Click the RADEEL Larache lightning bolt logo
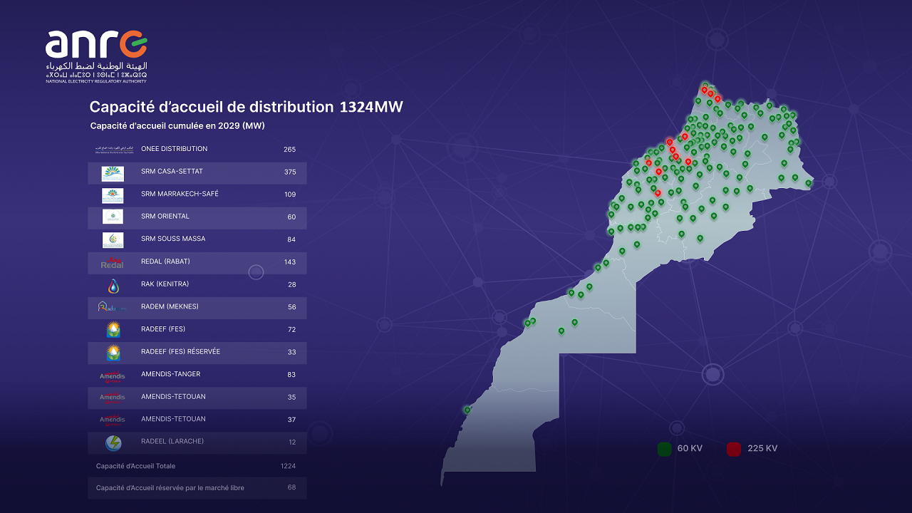Image resolution: width=912 pixels, height=513 pixels. [113, 443]
